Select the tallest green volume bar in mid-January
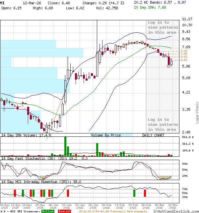Viewport: 199px width, 213px height. point(65,146)
